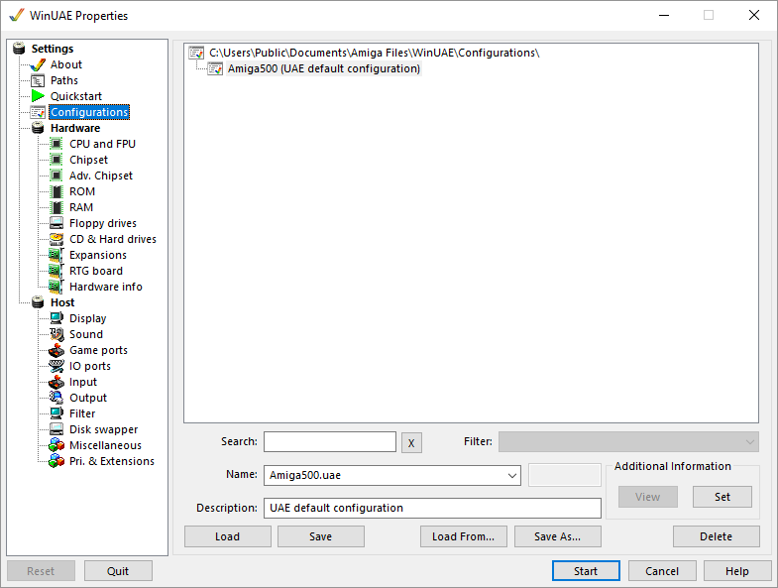Click the Hardware info card icon
Screen dimensions: 778x588
click(56, 287)
